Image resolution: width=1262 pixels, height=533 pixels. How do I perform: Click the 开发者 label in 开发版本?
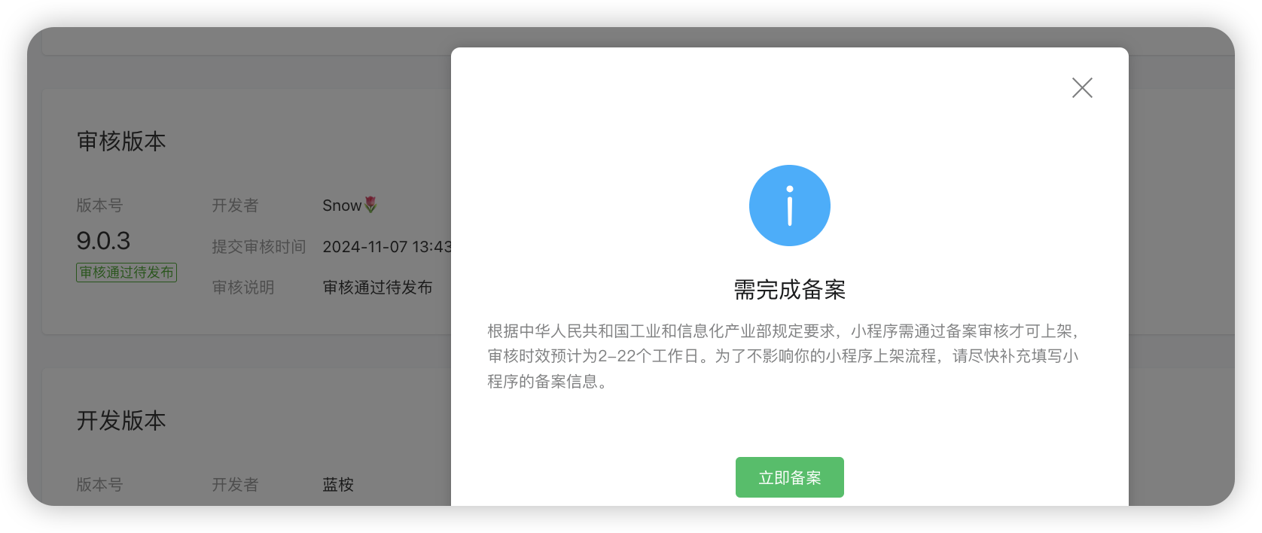(235, 485)
